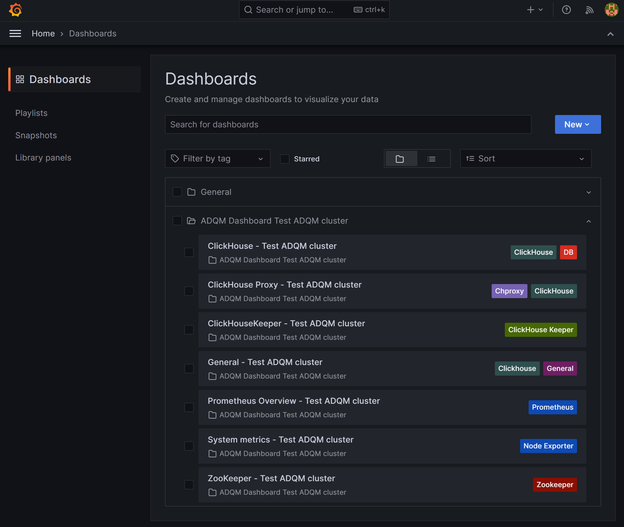This screenshot has height=527, width=624.
Task: Focus the Search or jump to field
Action: (314, 10)
